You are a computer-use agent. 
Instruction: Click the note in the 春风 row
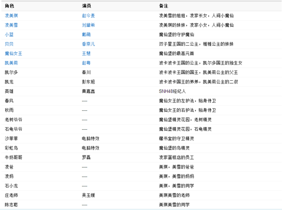point(188,101)
